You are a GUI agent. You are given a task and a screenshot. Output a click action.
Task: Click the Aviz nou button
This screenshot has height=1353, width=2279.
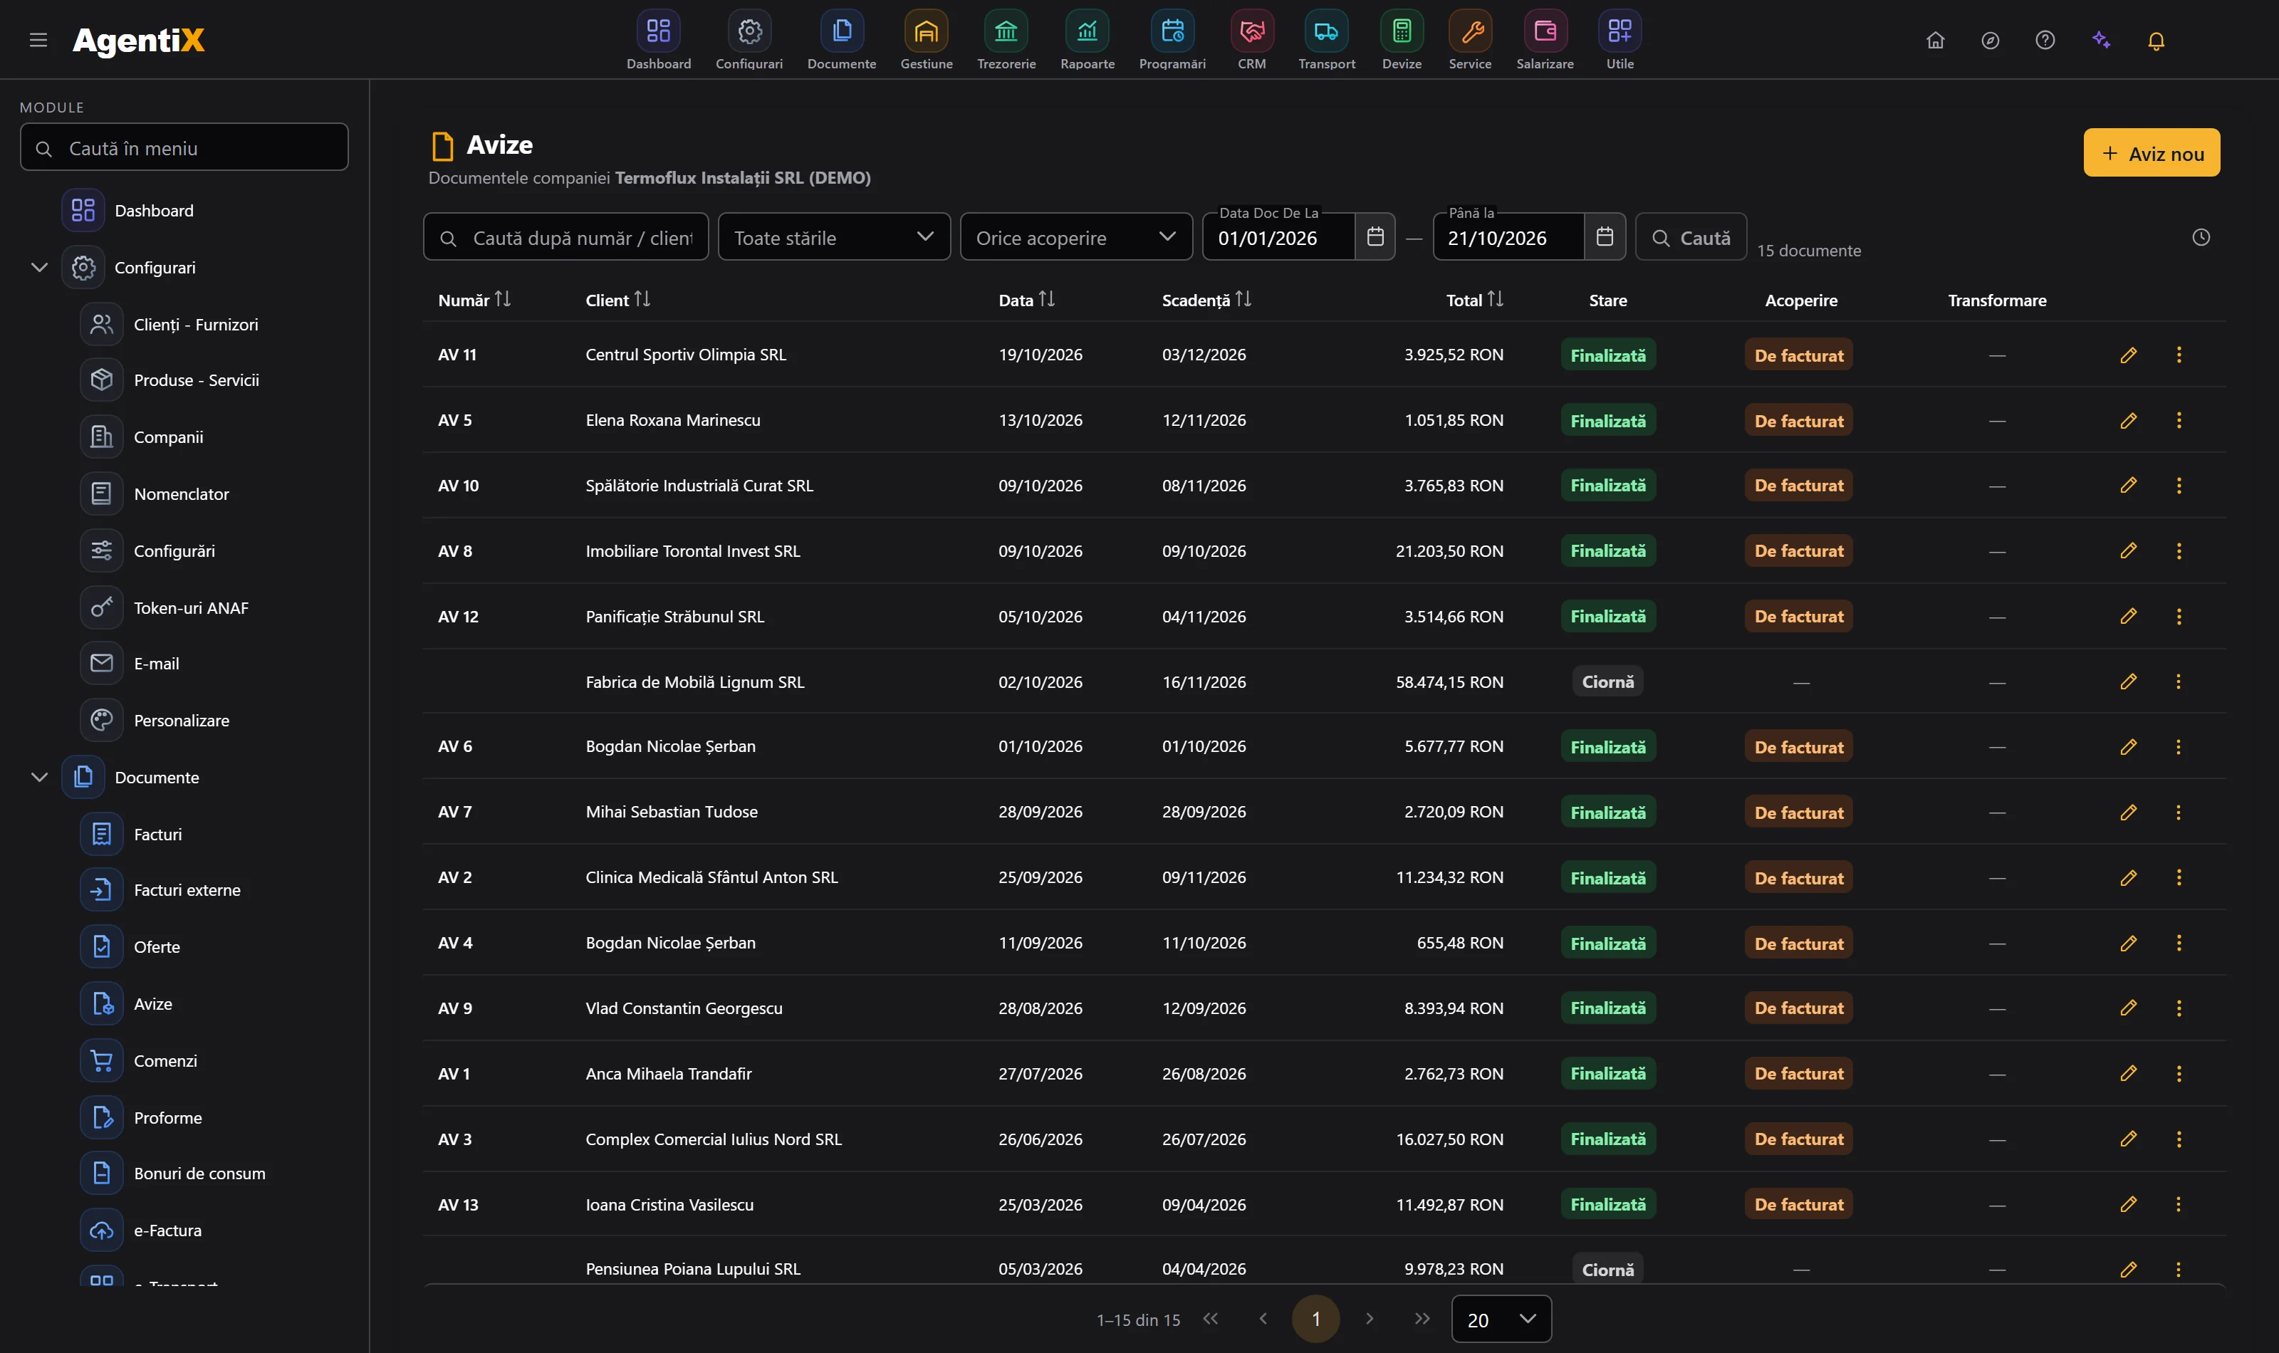(2152, 153)
